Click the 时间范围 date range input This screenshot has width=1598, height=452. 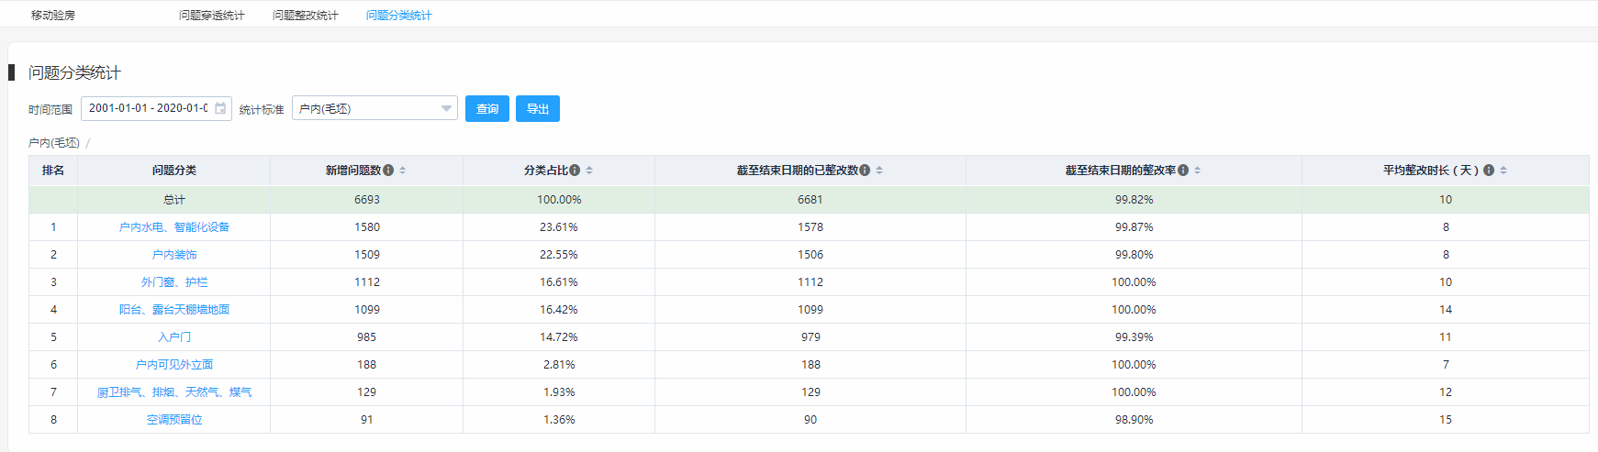pyautogui.click(x=156, y=108)
